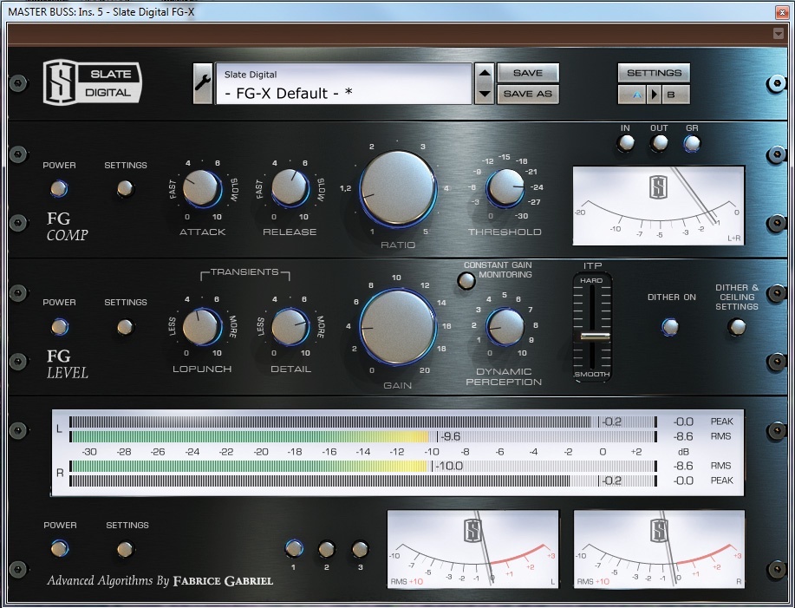Click the 'Advanced Algorithms By Fabrice Gabriel' text

coord(160,580)
